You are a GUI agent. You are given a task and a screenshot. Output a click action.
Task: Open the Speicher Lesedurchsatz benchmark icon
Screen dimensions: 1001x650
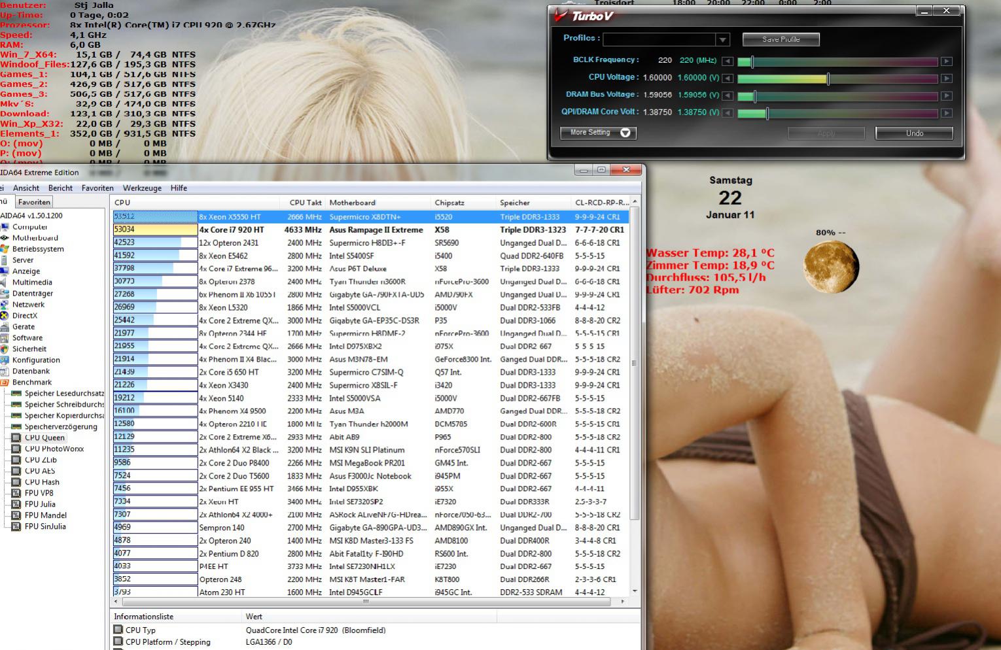(16, 393)
